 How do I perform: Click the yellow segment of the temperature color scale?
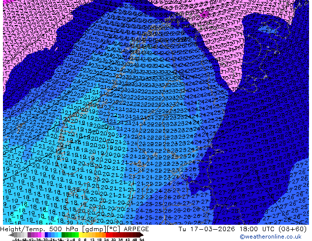click(81, 235)
